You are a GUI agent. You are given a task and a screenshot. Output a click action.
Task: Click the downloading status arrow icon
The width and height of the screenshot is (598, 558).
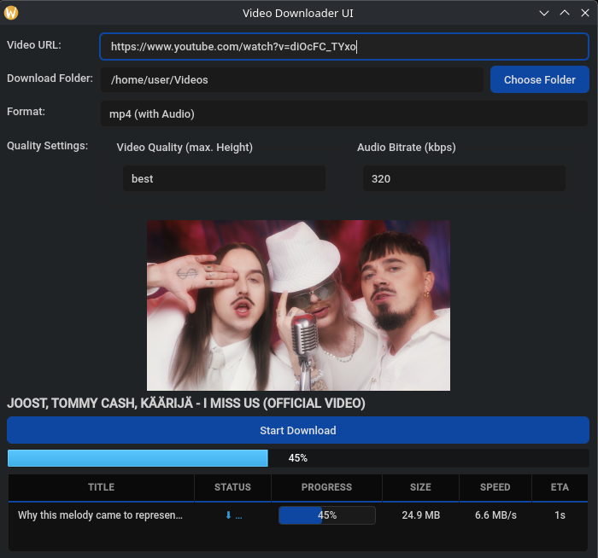228,515
